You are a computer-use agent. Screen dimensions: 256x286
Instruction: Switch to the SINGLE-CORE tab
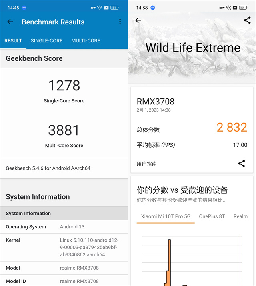[46, 41]
